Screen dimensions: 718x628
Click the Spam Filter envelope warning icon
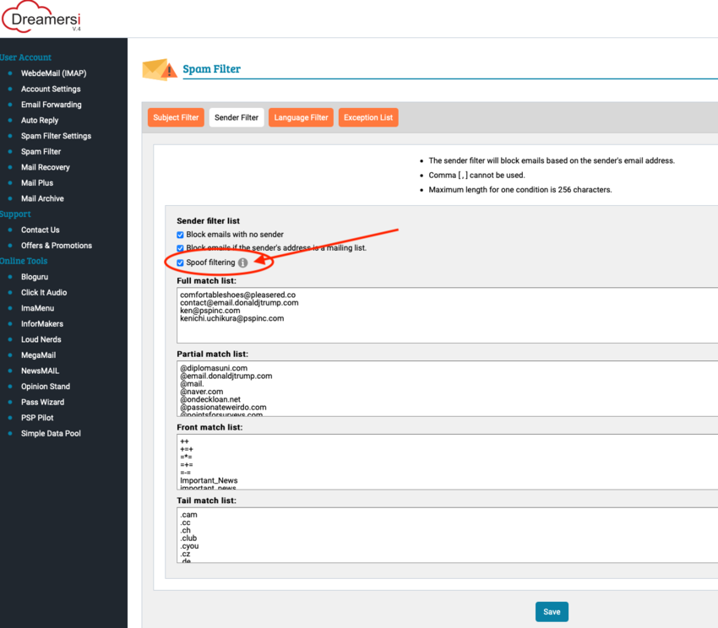[160, 69]
